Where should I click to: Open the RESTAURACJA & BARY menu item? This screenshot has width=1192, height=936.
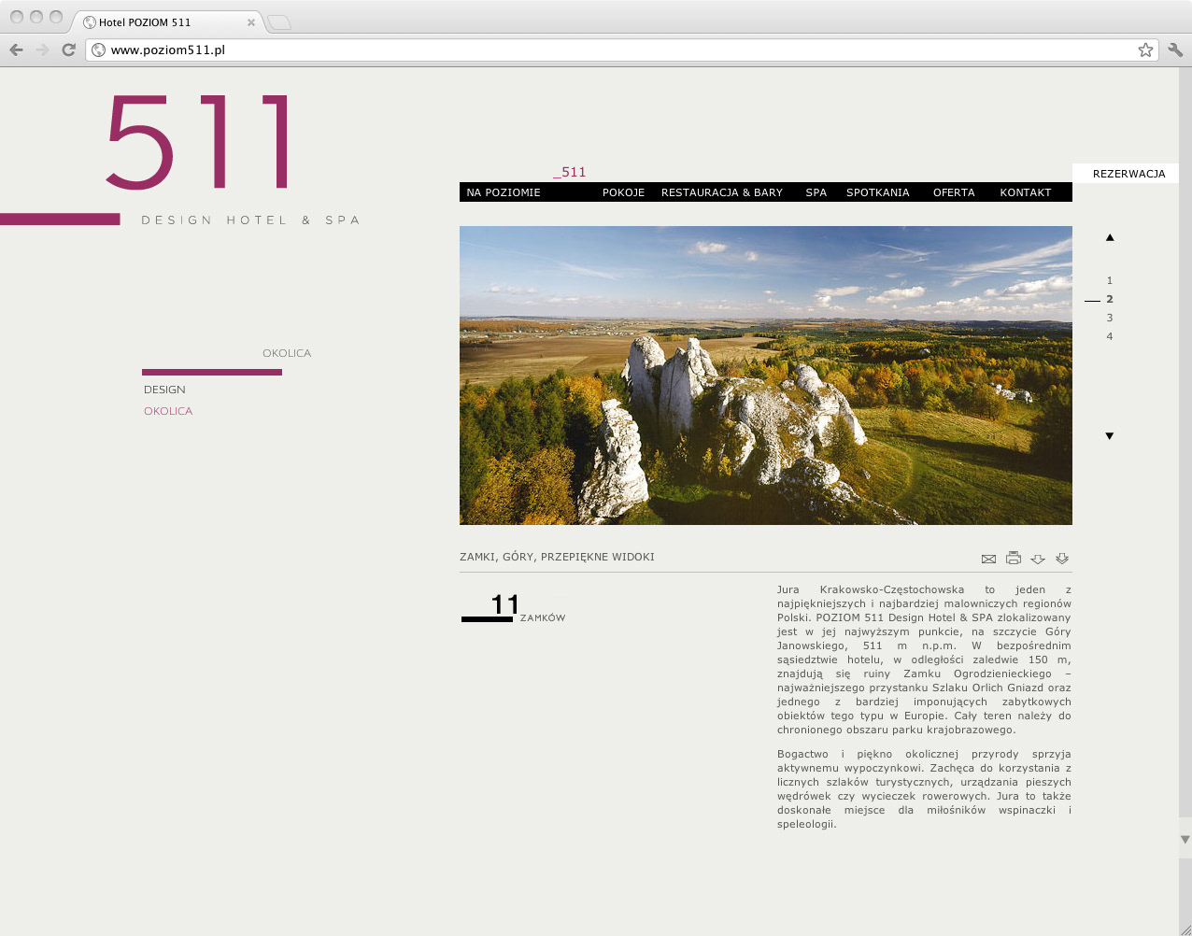pyautogui.click(x=721, y=192)
